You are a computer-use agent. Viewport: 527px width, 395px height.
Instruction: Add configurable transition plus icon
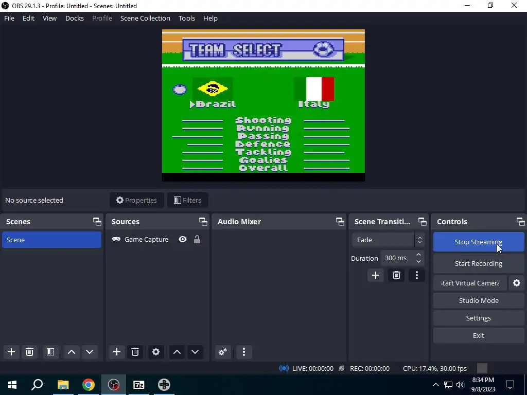[x=376, y=276]
